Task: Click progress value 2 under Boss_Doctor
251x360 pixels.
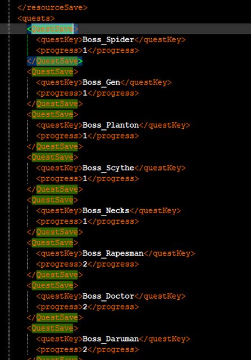Action: coord(85,307)
